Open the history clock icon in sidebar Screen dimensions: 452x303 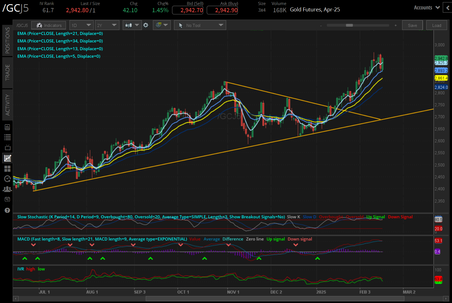click(7, 179)
